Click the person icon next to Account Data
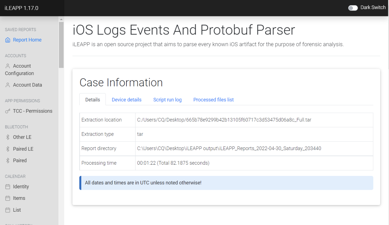The image size is (389, 225). [8, 85]
